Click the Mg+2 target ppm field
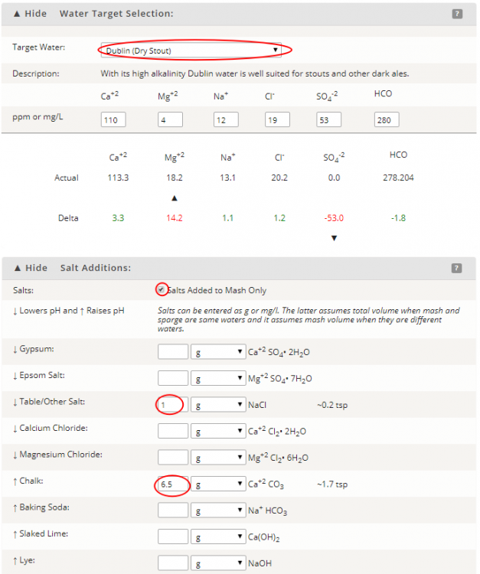 coord(170,120)
